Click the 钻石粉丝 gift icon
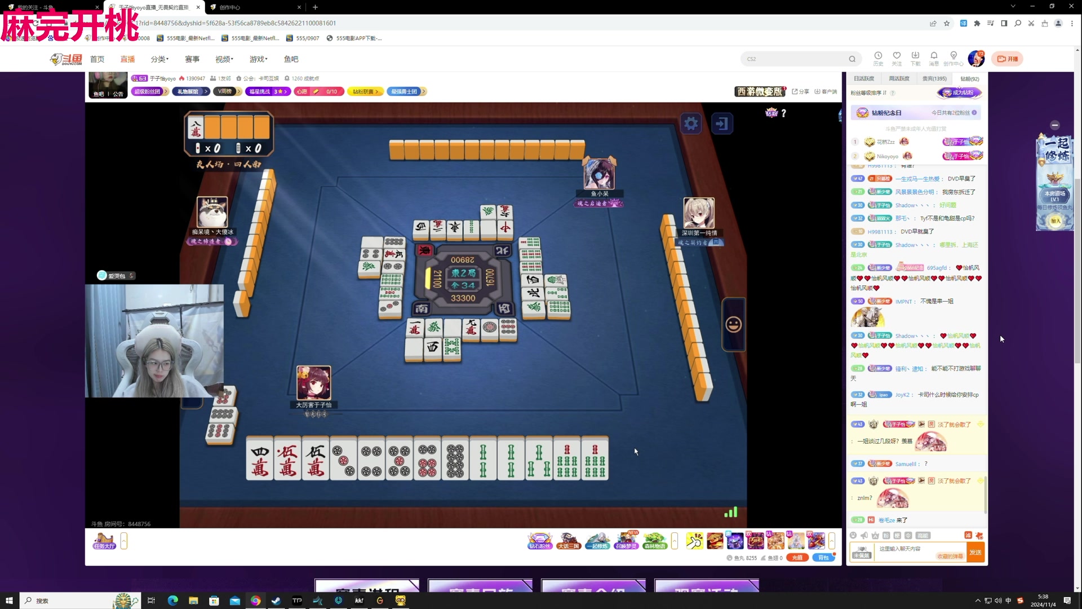Image resolution: width=1082 pixels, height=609 pixels. (x=539, y=541)
